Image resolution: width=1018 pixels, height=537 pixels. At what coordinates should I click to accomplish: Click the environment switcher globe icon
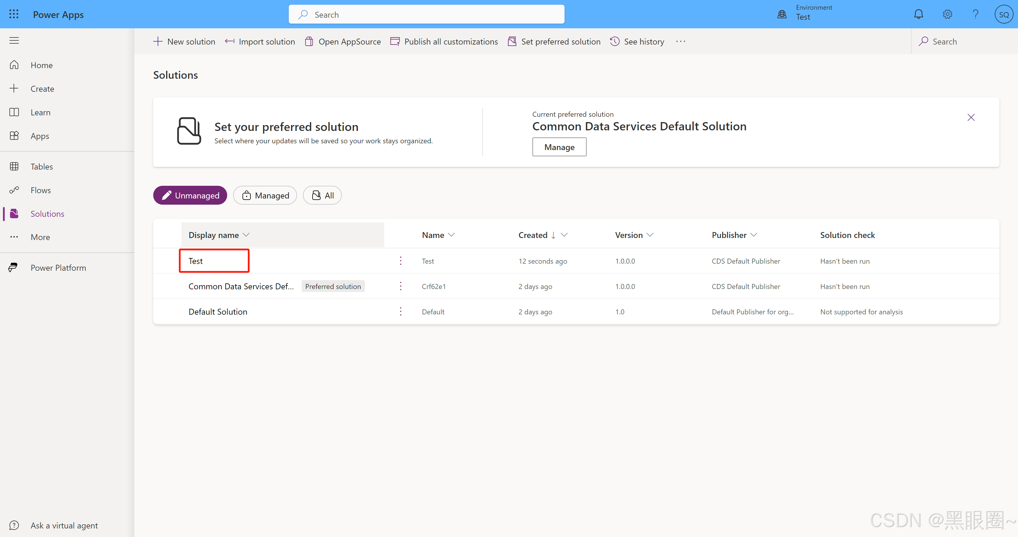pos(781,14)
